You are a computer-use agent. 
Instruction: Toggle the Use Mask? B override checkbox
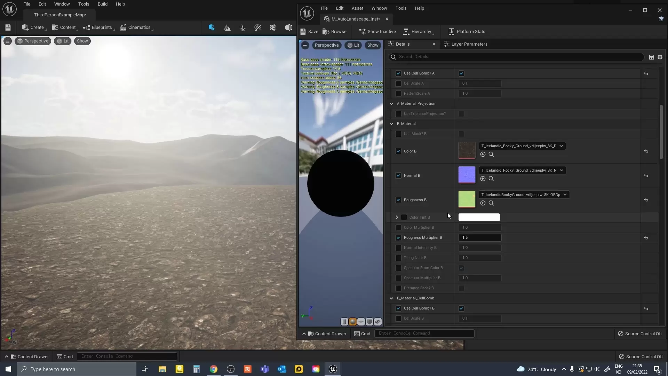pyautogui.click(x=398, y=134)
